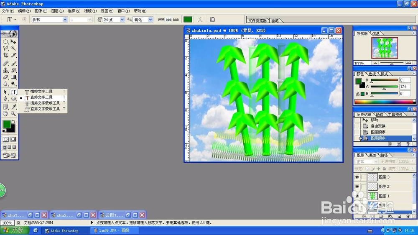Select the Brush tool
Screen dimensions: 418x235
point(13,64)
